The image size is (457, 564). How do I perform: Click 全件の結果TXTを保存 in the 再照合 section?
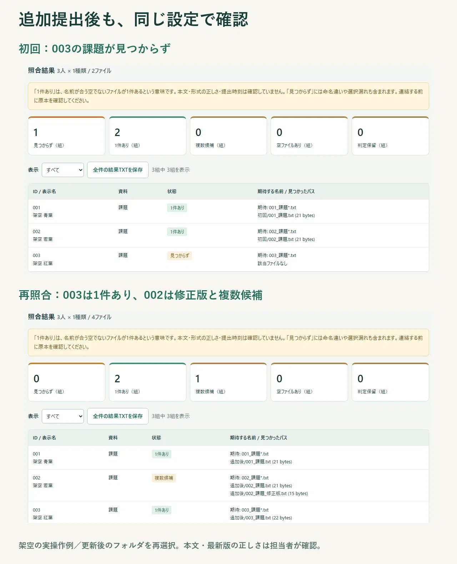(x=118, y=416)
